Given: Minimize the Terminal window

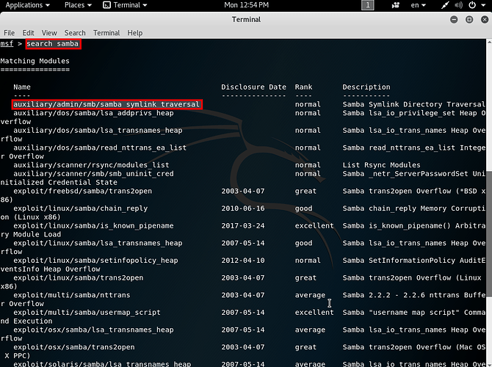Looking at the screenshot, I should coord(452,20).
